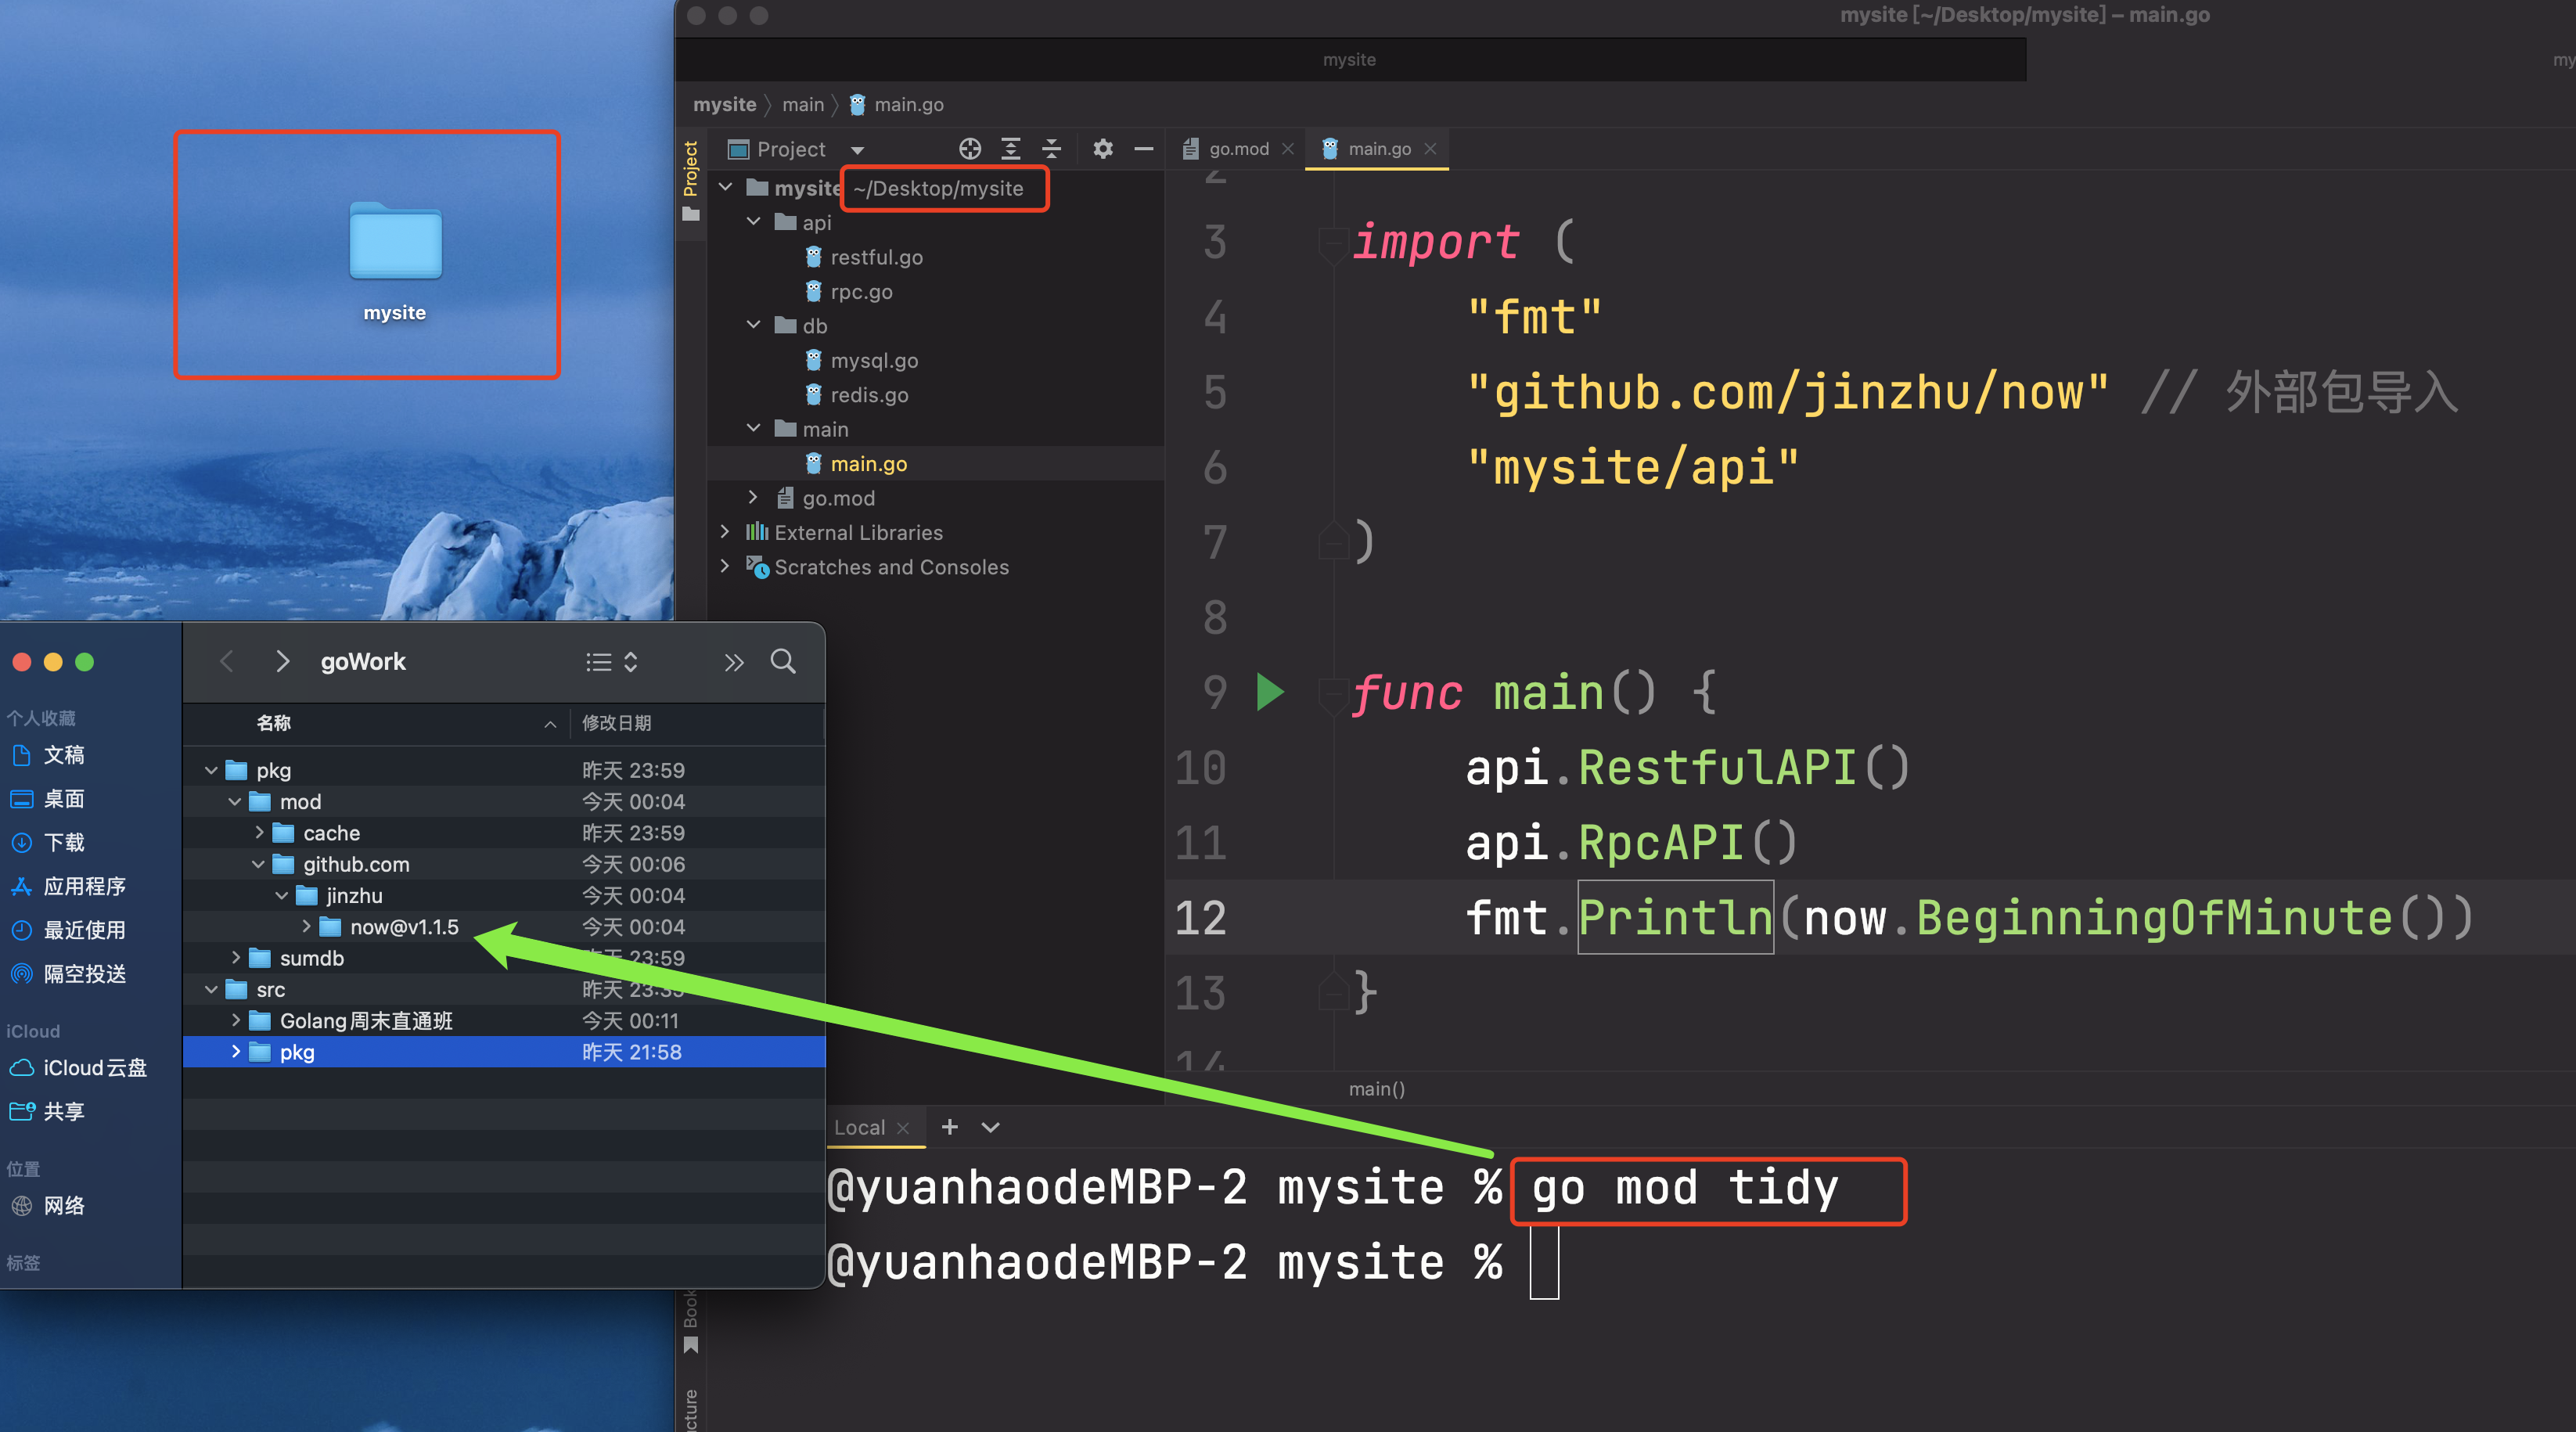The height and width of the screenshot is (1432, 2576).
Task: Add a new terminal session tab
Action: [x=949, y=1127]
